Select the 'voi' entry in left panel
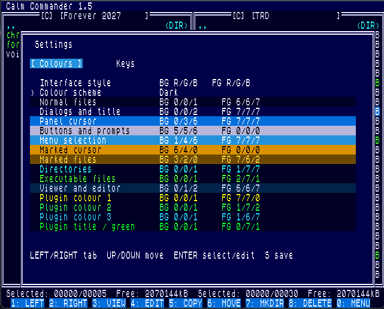Image resolution: width=384 pixels, height=309 pixels. (13, 54)
